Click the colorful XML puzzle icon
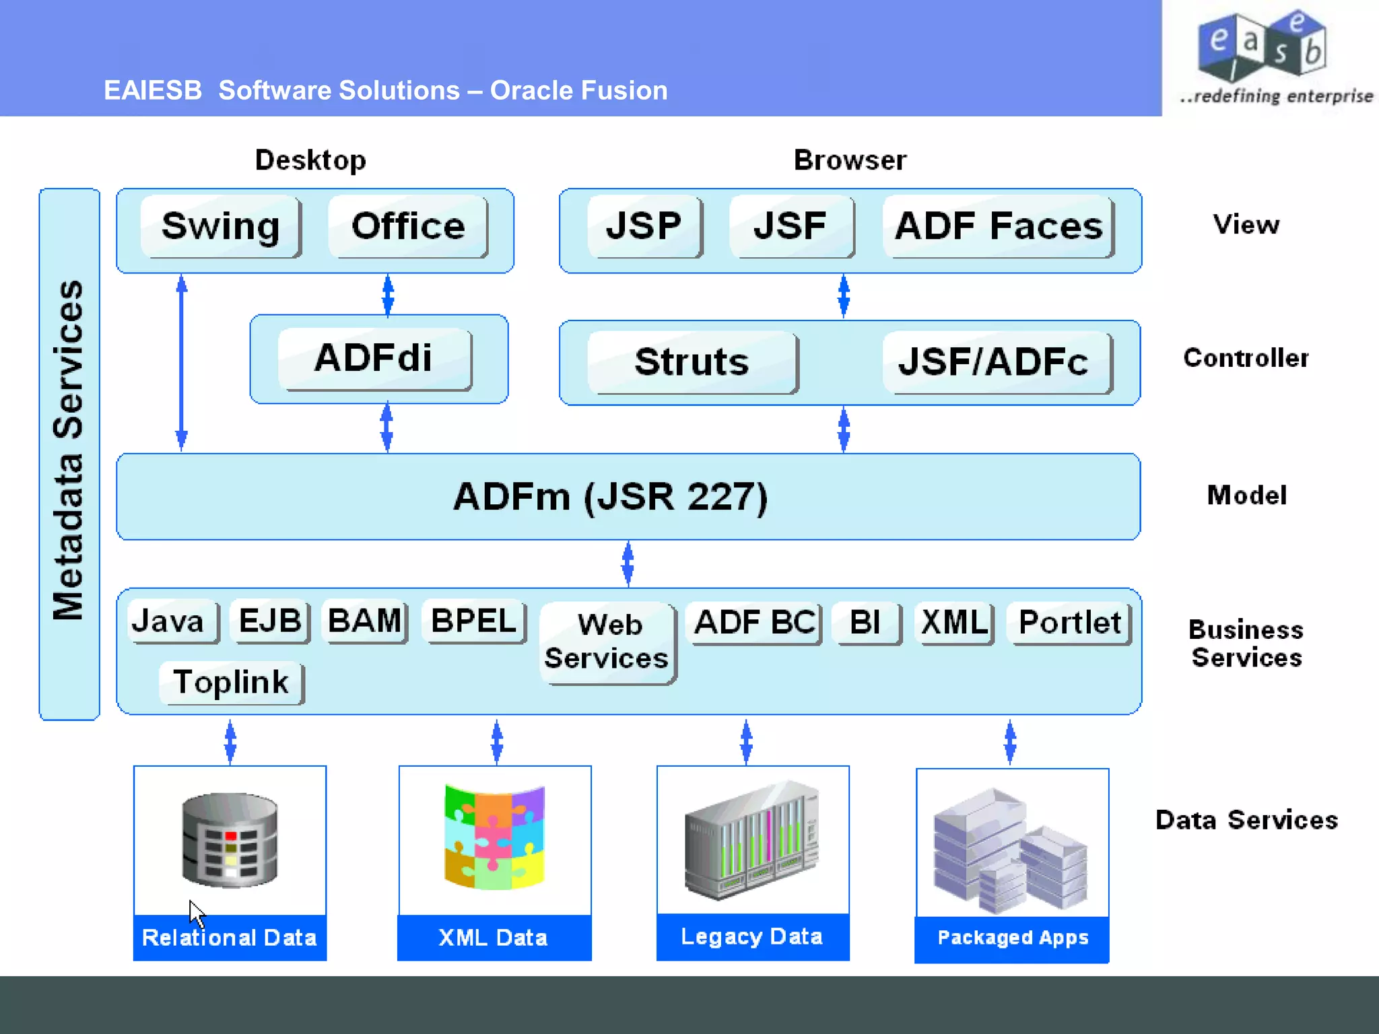 (494, 837)
